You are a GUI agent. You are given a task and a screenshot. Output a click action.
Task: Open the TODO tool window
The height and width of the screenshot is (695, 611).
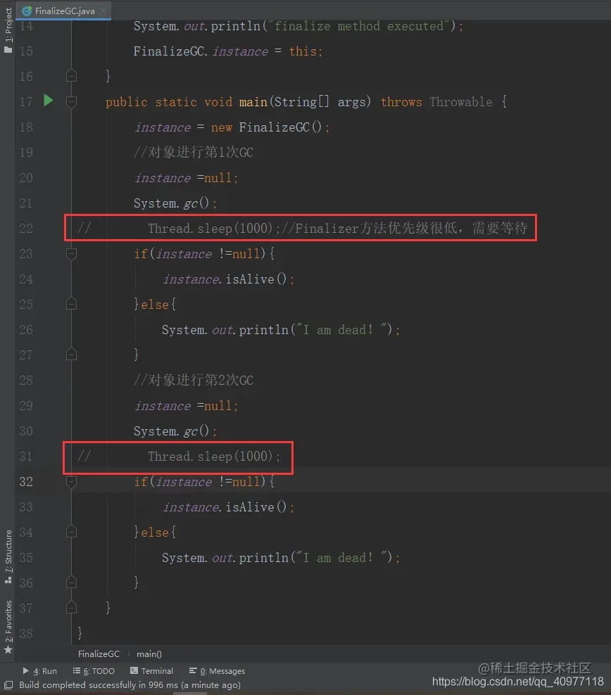94,671
